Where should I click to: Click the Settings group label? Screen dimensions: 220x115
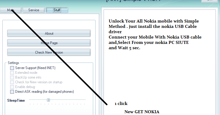click(x=13, y=63)
